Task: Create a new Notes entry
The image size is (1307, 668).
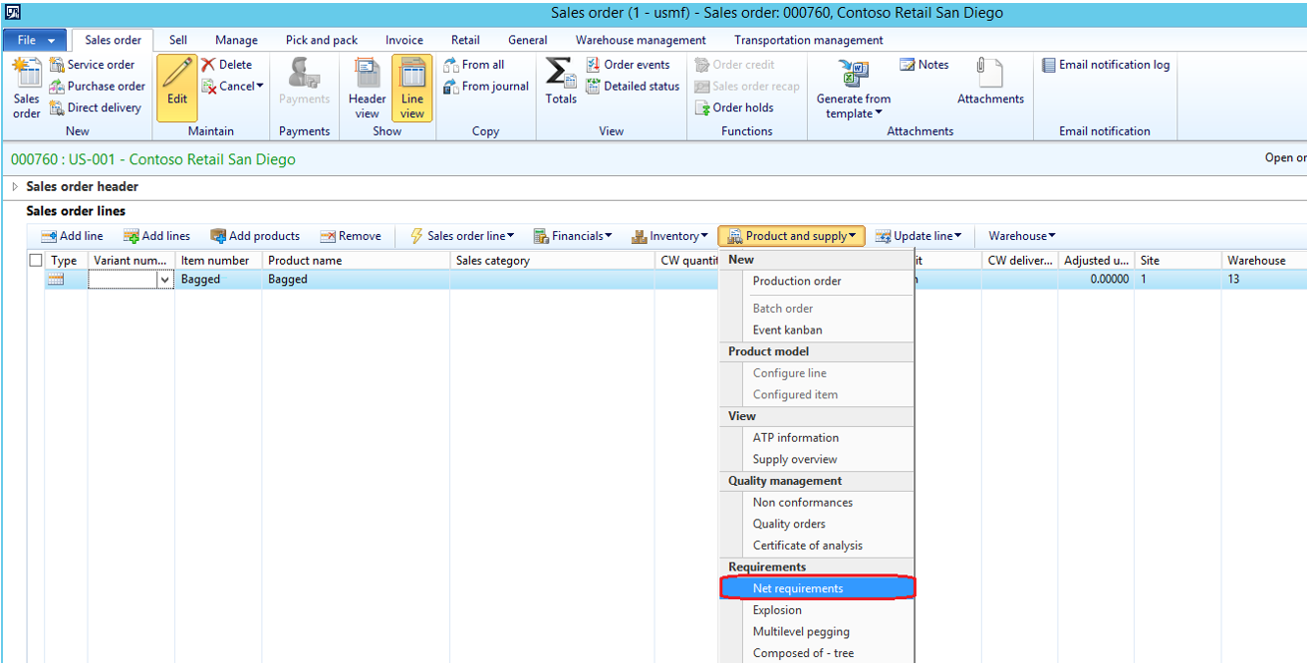Action: point(923,64)
